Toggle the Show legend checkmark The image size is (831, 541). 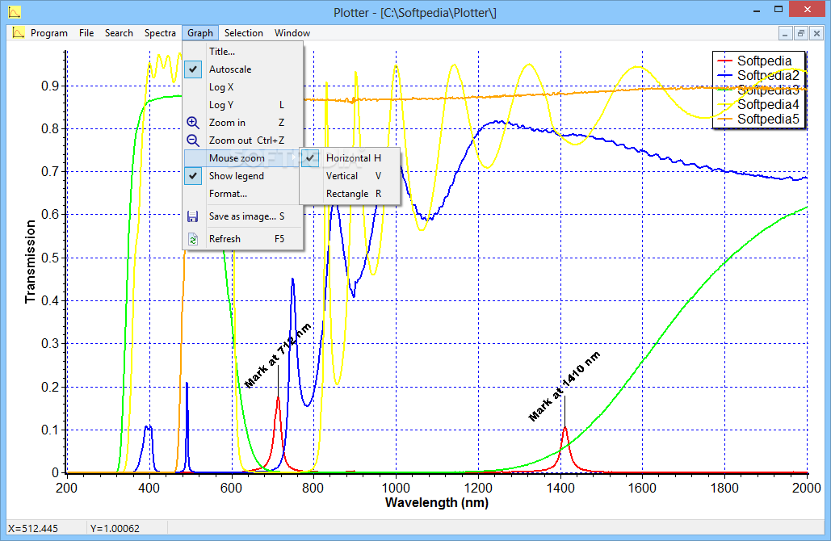(193, 176)
